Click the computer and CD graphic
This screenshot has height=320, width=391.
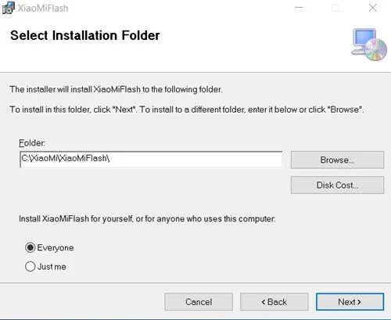369,45
